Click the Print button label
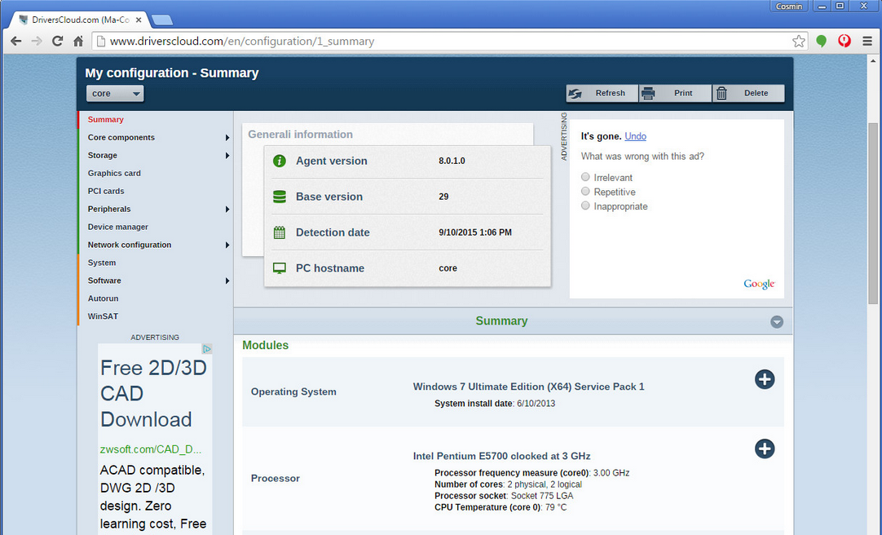This screenshot has height=535, width=882. (683, 94)
